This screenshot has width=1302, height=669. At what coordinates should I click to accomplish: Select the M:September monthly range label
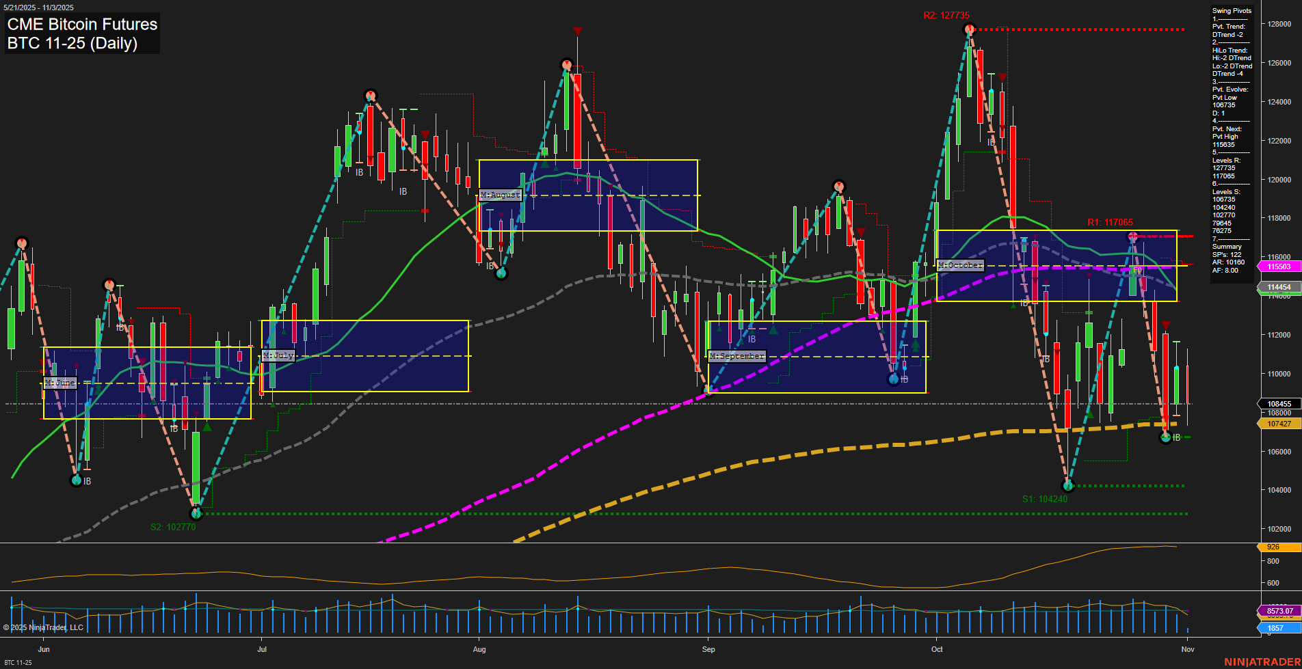(x=736, y=357)
